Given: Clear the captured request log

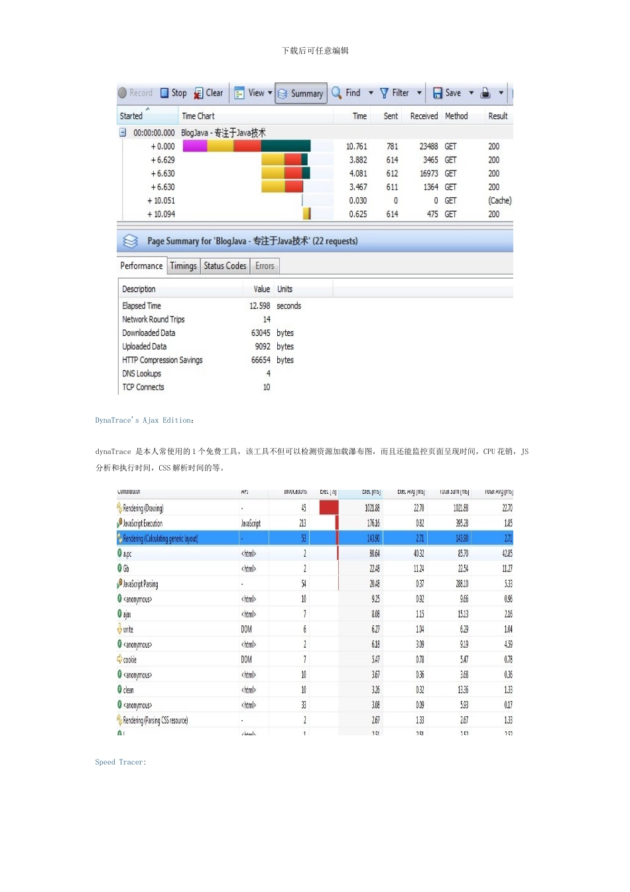Looking at the screenshot, I should click(x=208, y=93).
